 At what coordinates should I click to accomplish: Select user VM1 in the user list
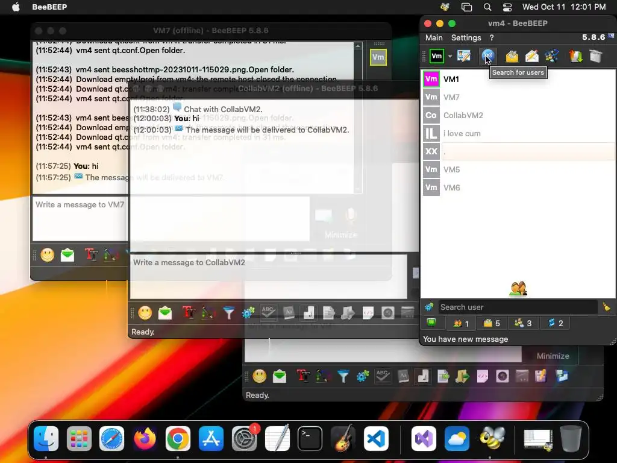tap(518, 79)
